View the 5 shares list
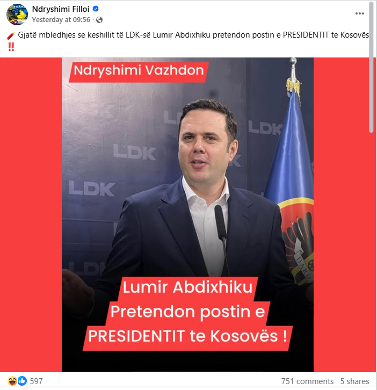 [x=354, y=381]
